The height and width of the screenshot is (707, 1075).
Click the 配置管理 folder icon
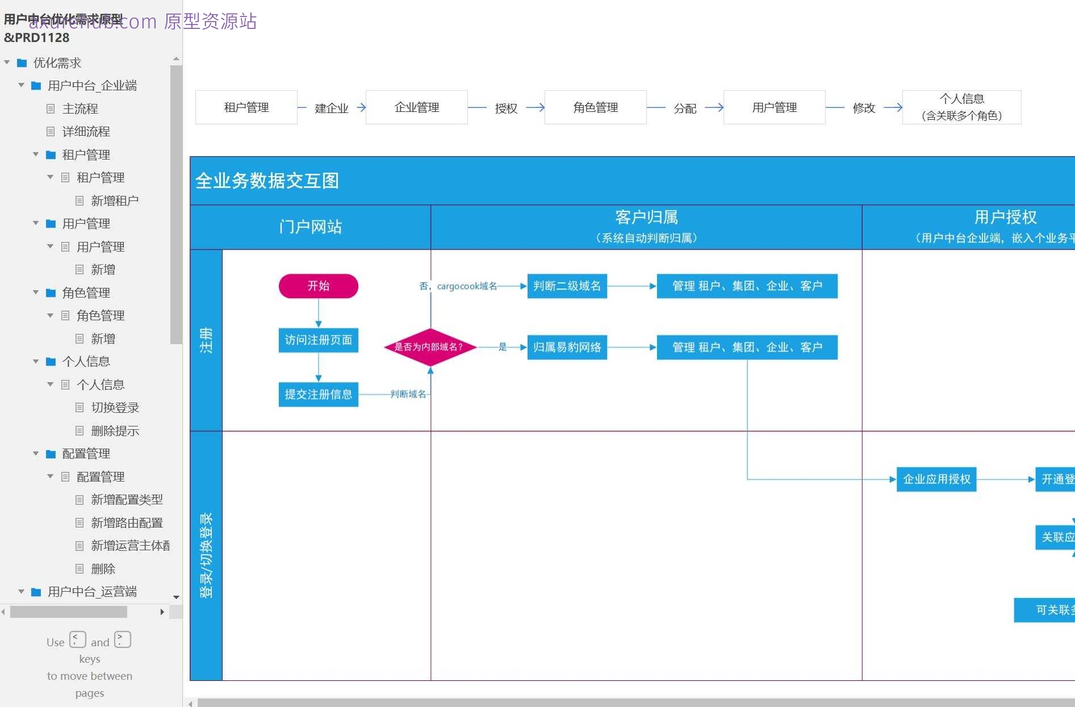[x=51, y=454]
